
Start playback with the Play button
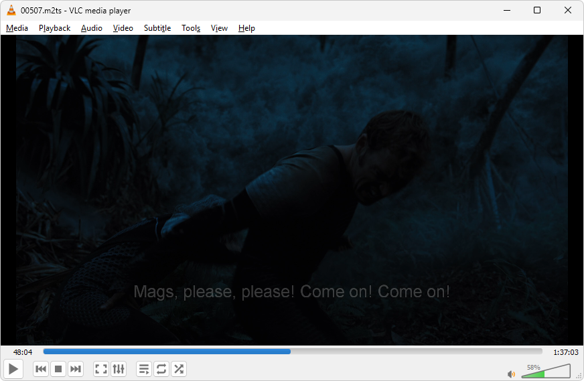point(13,369)
